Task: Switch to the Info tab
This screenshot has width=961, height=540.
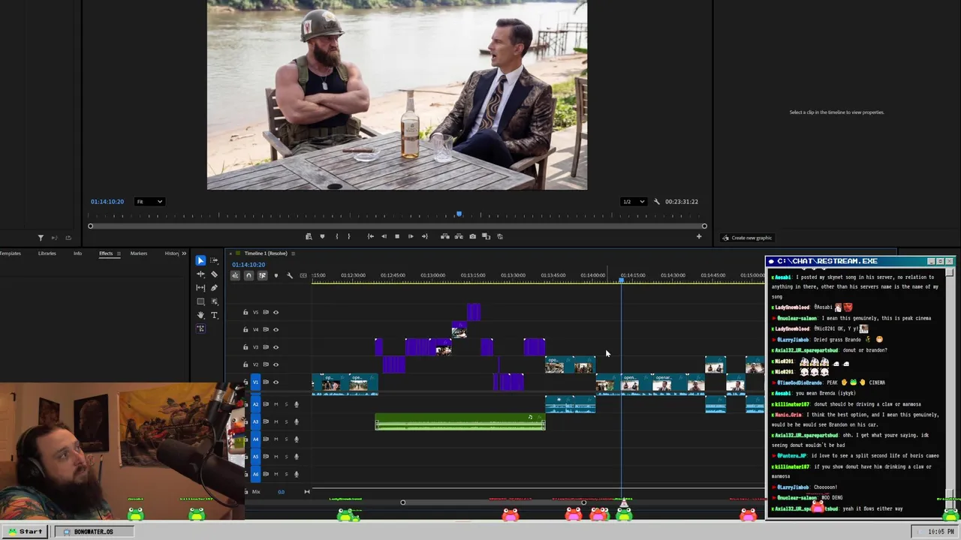Action: tap(77, 253)
